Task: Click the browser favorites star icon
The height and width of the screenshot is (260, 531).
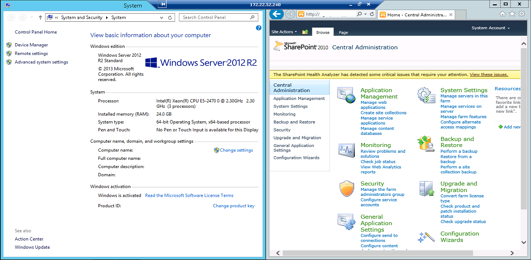Action: 512,14
